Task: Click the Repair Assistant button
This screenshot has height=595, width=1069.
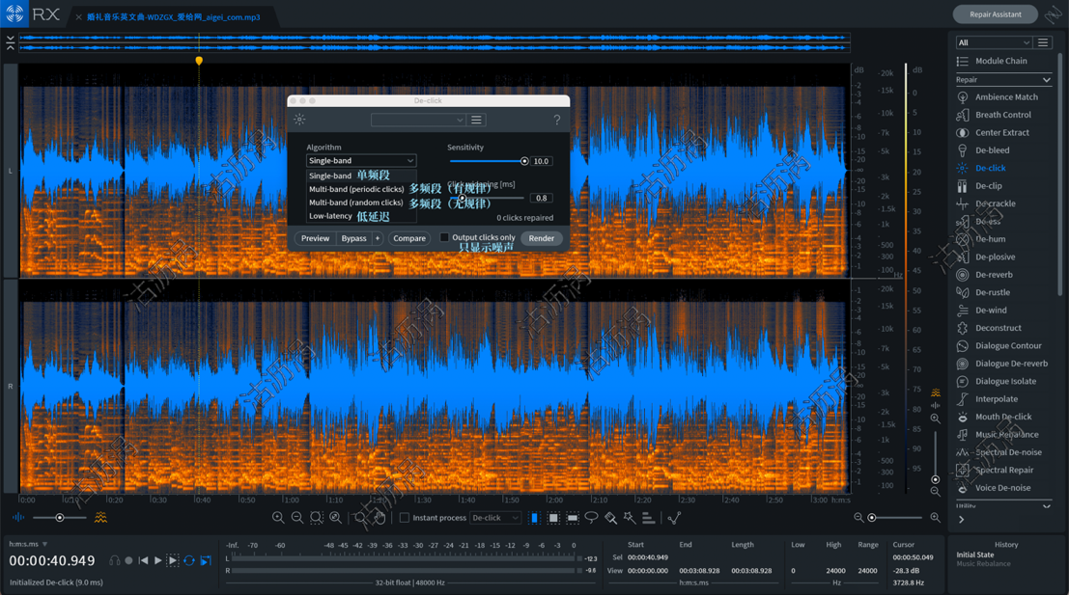Action: pos(995,14)
